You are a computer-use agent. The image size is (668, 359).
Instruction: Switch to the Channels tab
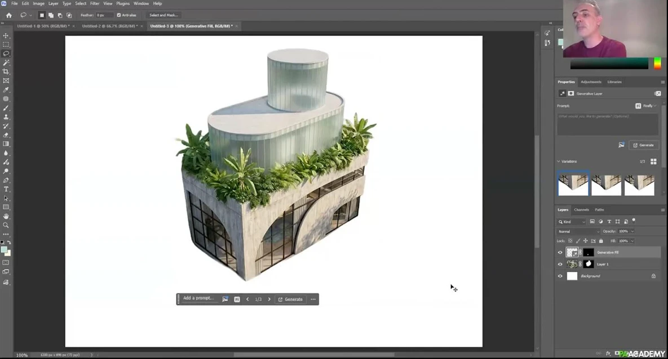coord(581,210)
